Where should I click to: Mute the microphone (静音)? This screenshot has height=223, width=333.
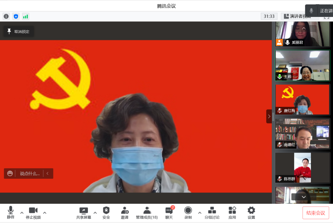11,213
